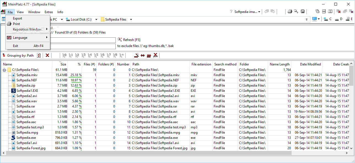Click the tile windows vertically icon

pos(330,12)
